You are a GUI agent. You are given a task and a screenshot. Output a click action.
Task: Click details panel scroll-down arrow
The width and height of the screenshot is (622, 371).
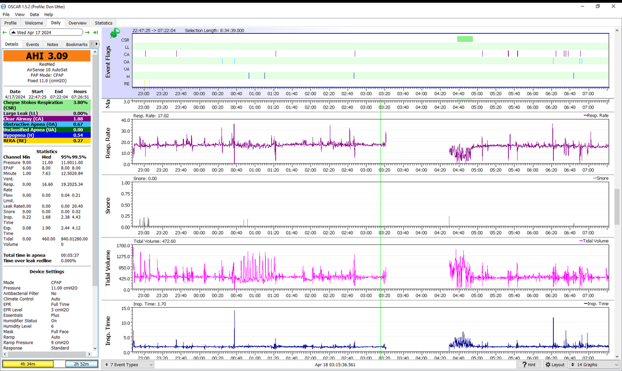coord(95,349)
